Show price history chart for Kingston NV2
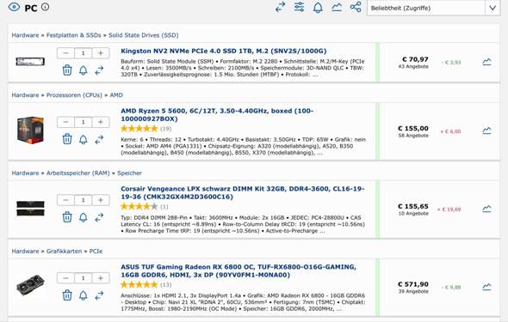Screen dimensions: 508x322 click(486, 61)
